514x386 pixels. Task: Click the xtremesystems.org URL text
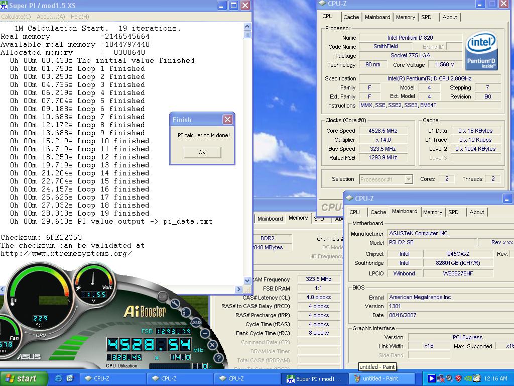[x=66, y=253]
